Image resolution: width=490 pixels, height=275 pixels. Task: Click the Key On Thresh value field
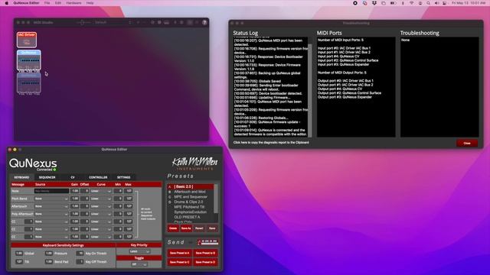(80, 253)
